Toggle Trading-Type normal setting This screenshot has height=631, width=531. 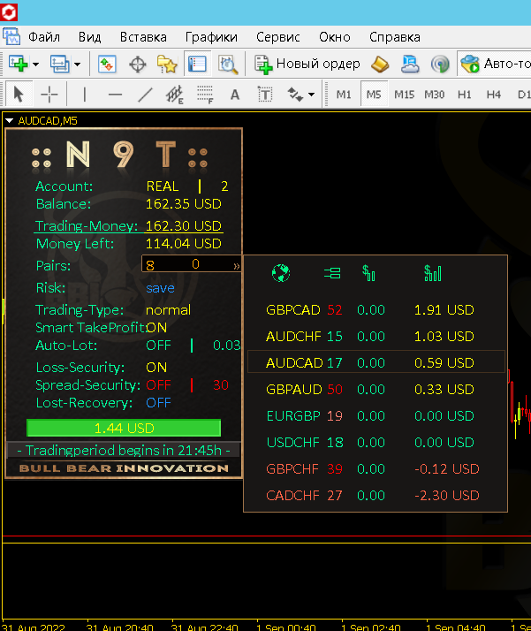(x=168, y=310)
